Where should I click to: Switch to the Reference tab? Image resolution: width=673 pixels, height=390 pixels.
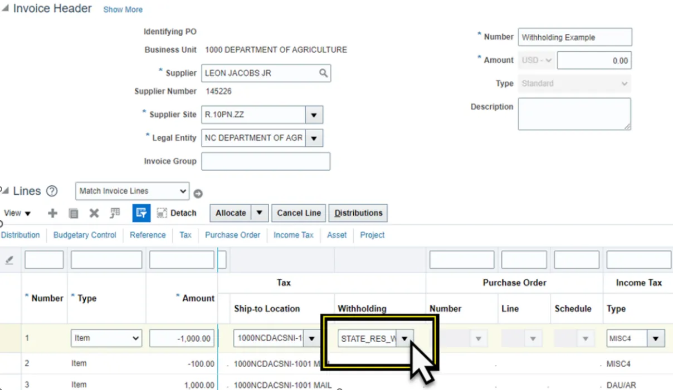click(148, 235)
